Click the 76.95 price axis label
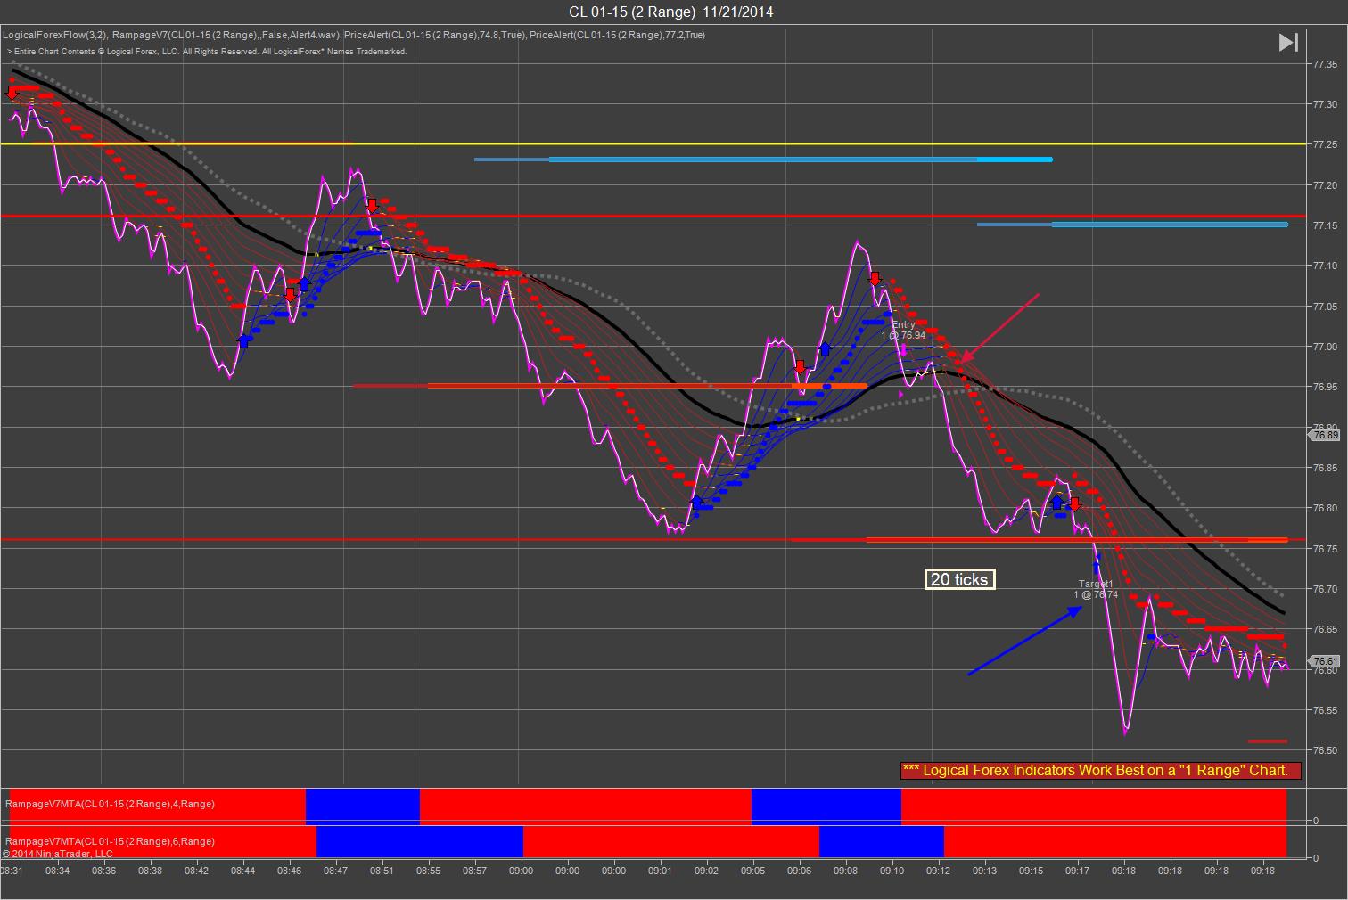Screen dimensions: 1348x900 coord(1324,387)
